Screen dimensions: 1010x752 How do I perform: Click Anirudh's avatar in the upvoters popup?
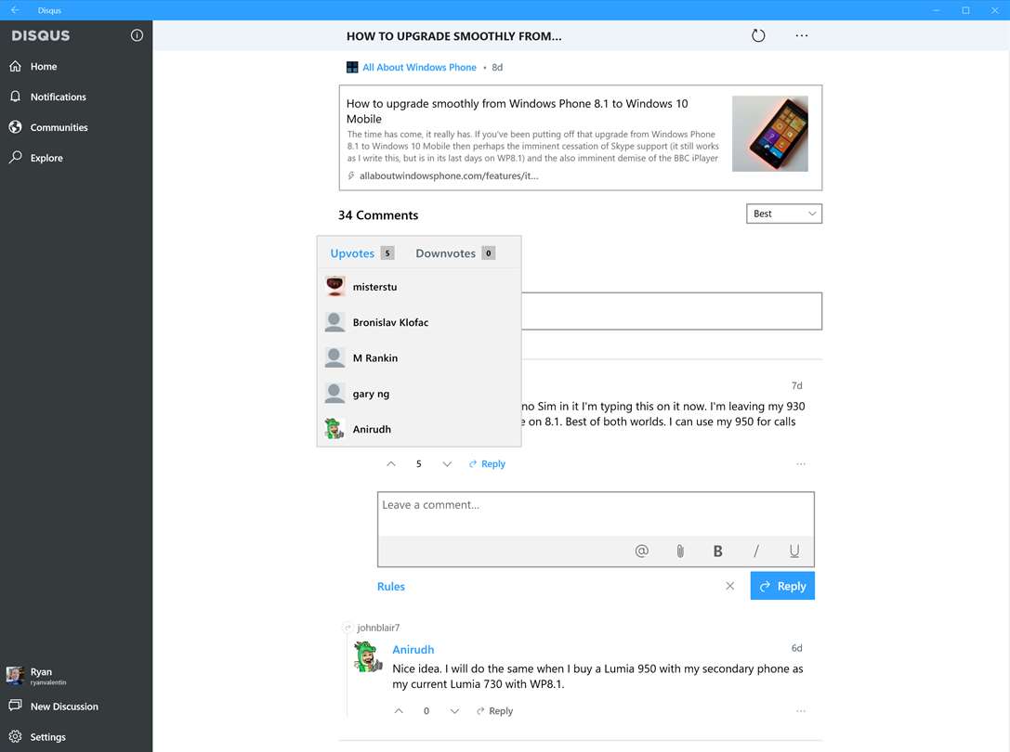tap(334, 428)
